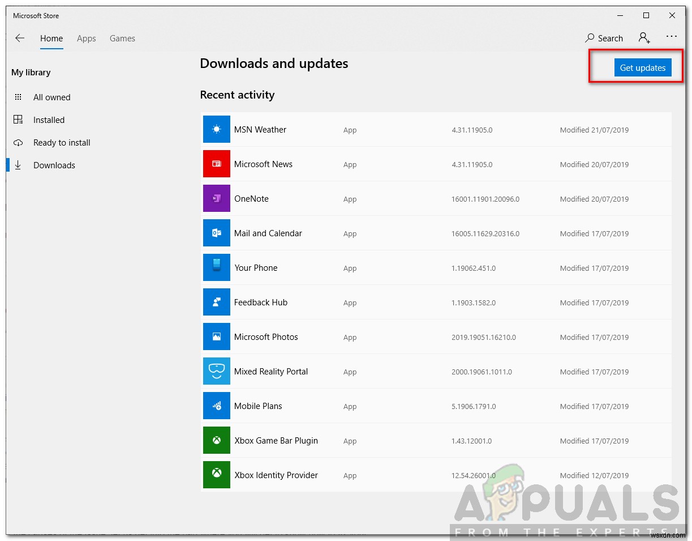Click the back arrow to go back
This screenshot has width=692, height=541.
20,38
